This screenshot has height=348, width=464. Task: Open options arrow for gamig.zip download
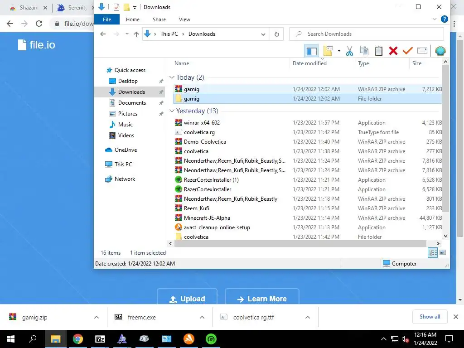click(x=97, y=317)
